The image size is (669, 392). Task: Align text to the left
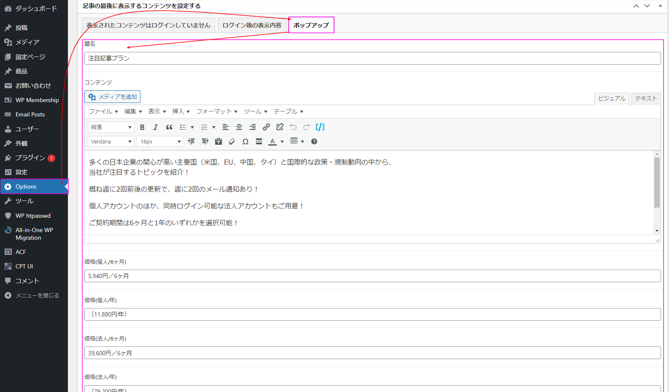coord(226,127)
